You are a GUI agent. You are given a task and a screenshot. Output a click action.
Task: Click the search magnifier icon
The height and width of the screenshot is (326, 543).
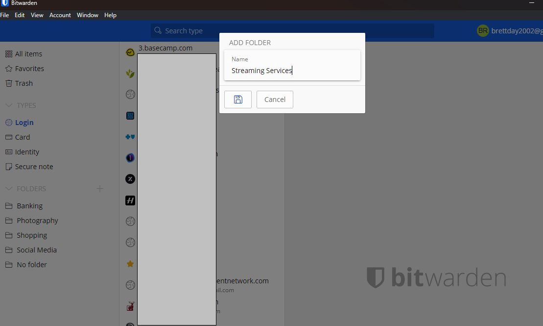(x=157, y=30)
